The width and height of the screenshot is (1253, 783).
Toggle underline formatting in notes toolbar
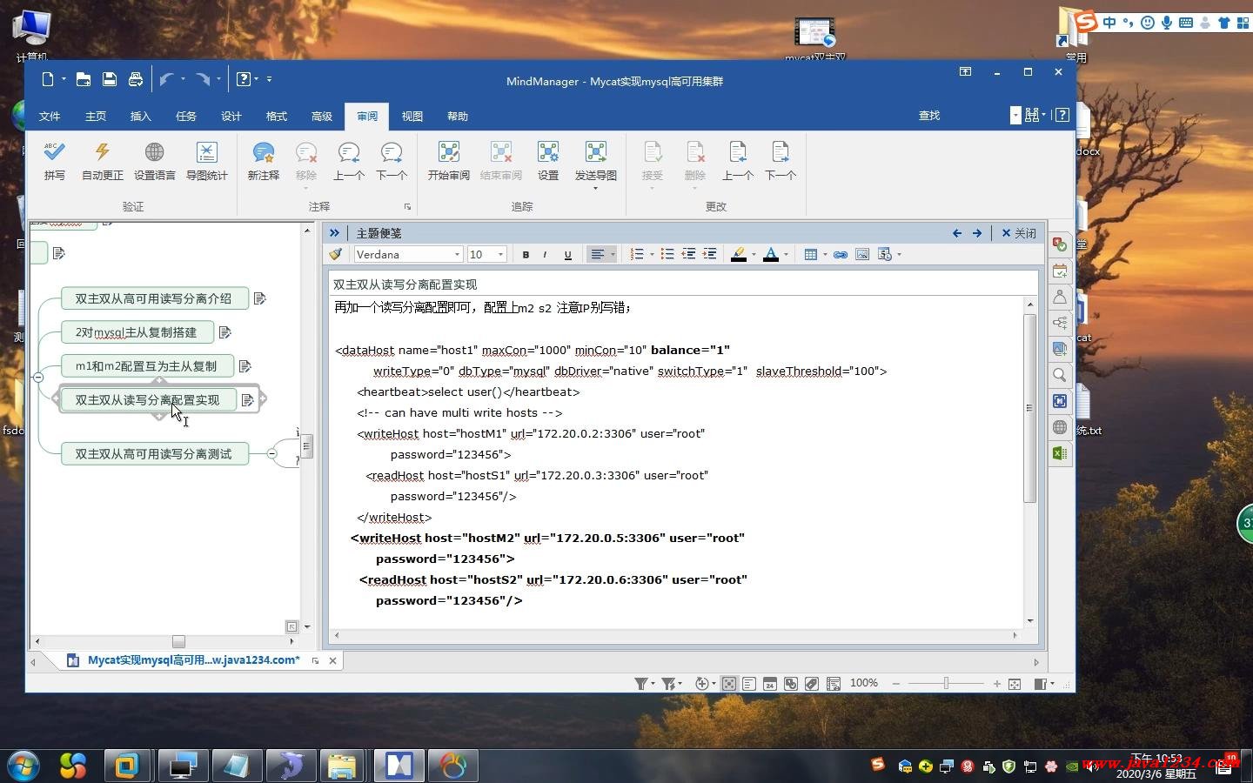(568, 255)
